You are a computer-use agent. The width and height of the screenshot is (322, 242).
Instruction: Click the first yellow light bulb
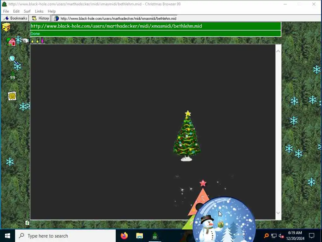(32, 41)
